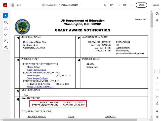Open the Tools menu
The width and height of the screenshot is (161, 121).
point(16,5)
